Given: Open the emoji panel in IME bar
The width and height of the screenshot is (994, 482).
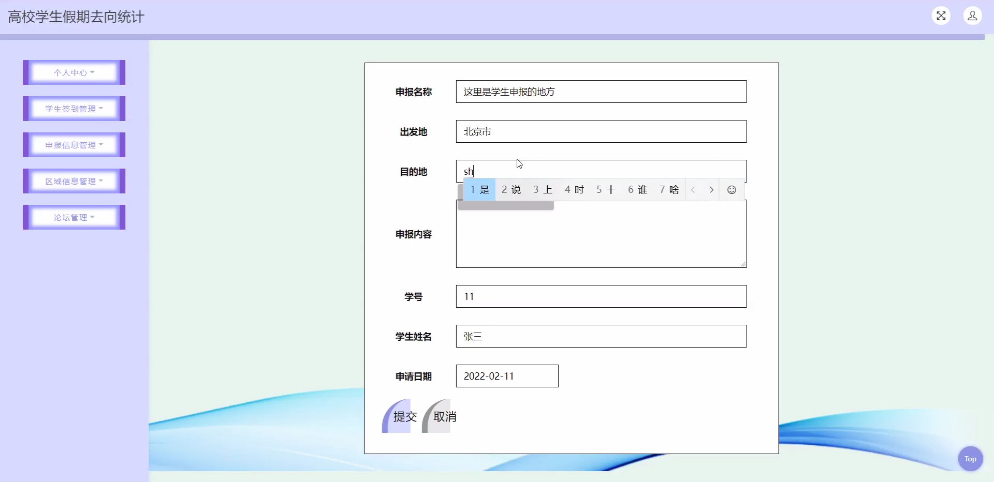Looking at the screenshot, I should pyautogui.click(x=732, y=190).
